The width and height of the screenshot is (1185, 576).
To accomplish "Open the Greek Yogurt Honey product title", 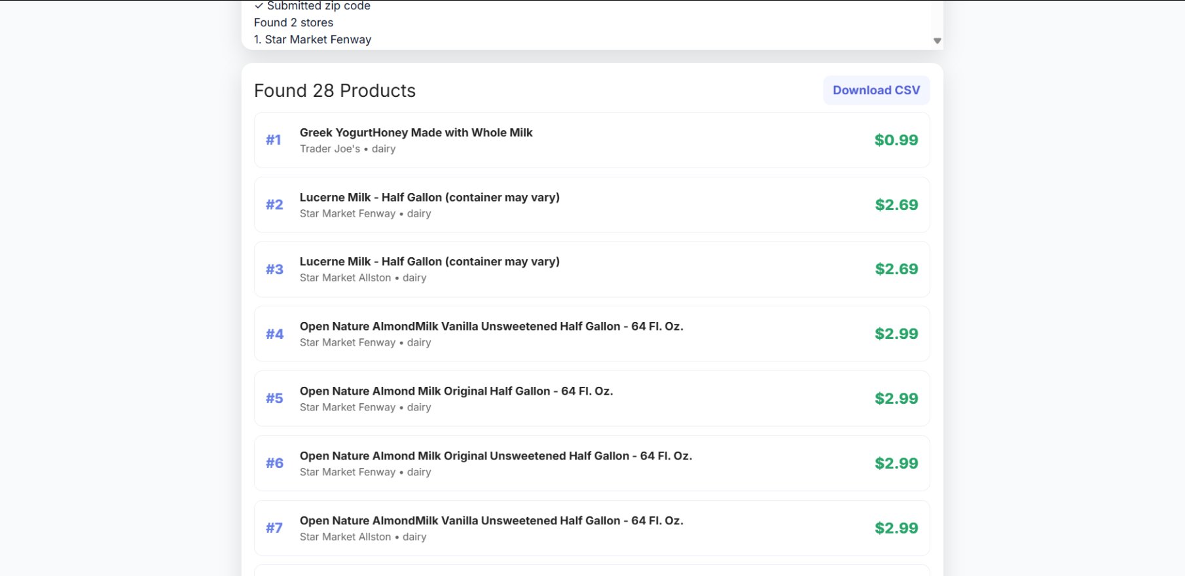I will tap(416, 133).
